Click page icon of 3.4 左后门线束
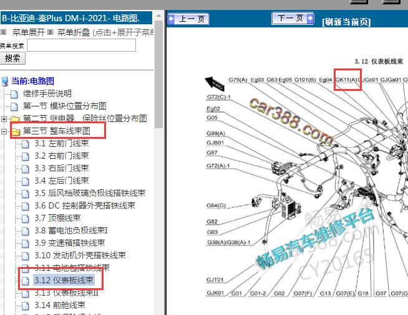 [x=25, y=182]
